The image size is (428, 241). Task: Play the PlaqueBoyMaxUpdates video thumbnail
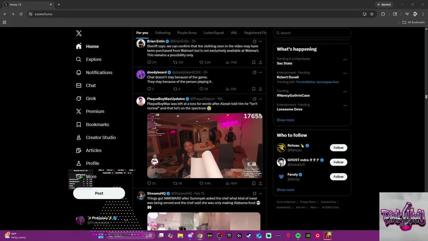tap(205, 146)
